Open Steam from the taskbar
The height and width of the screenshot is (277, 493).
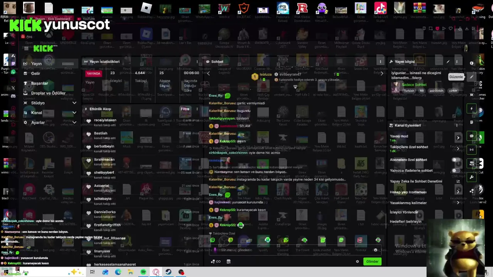(169, 272)
